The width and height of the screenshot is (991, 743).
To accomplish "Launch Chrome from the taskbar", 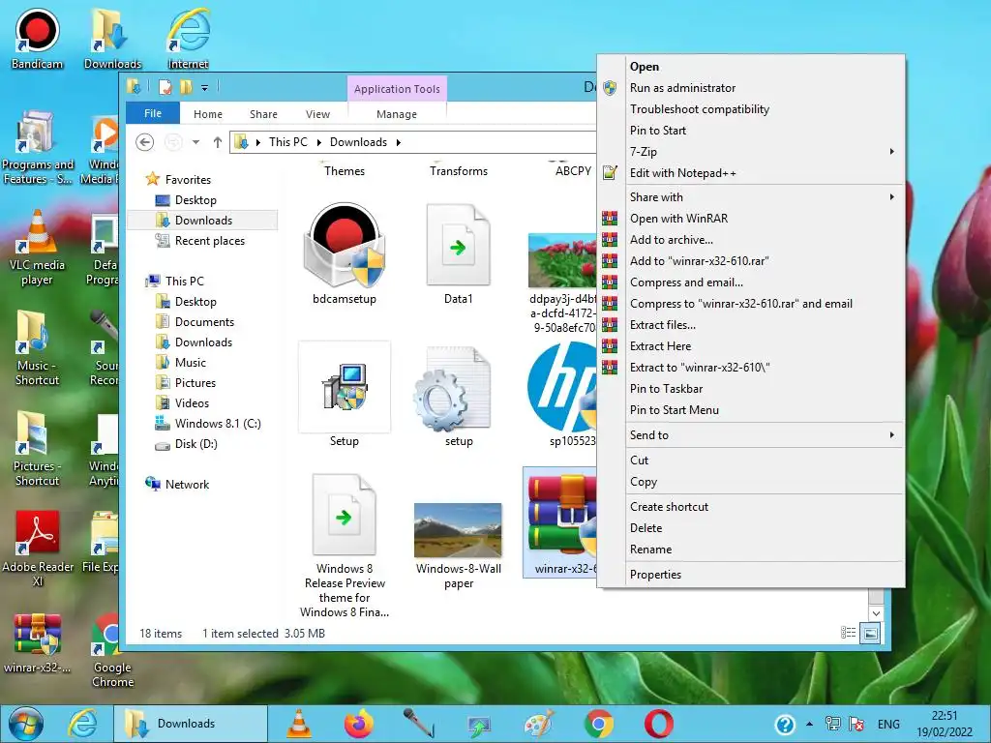I will (x=598, y=724).
